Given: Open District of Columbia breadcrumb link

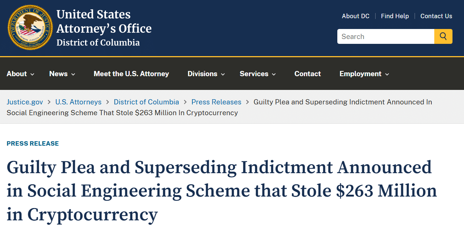Looking at the screenshot, I should 146,102.
